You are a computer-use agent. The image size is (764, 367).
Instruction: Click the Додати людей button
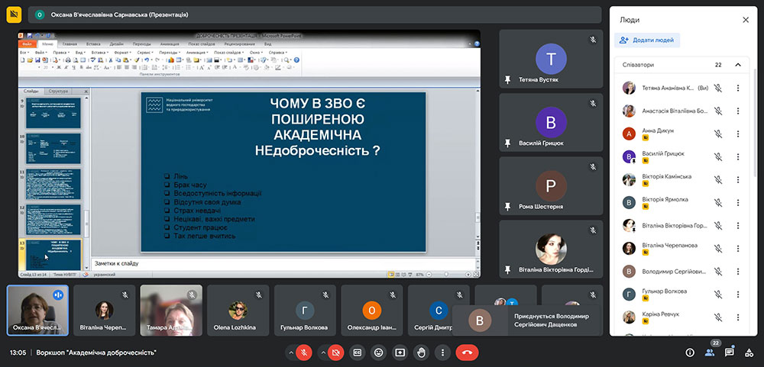pyautogui.click(x=647, y=40)
